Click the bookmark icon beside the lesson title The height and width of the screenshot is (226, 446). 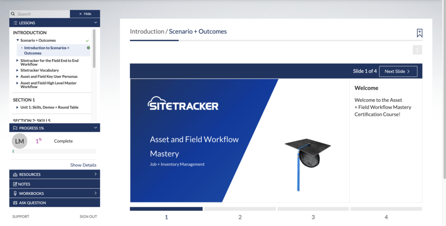[x=419, y=33]
